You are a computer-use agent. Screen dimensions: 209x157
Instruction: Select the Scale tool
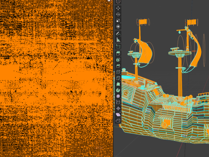118,20
